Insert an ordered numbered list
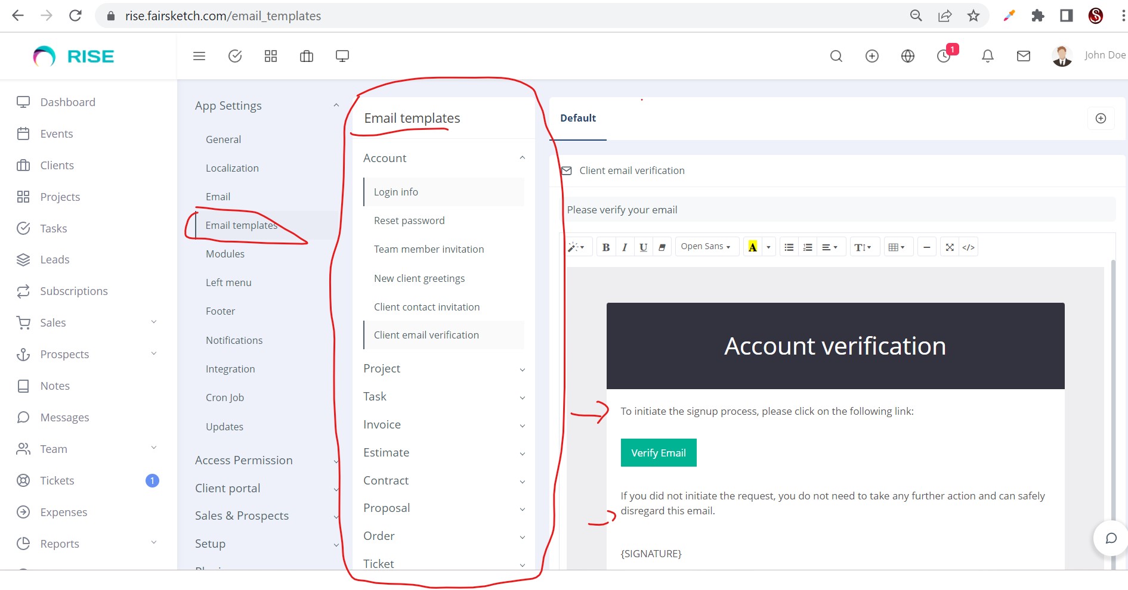This screenshot has width=1128, height=590. (x=808, y=247)
